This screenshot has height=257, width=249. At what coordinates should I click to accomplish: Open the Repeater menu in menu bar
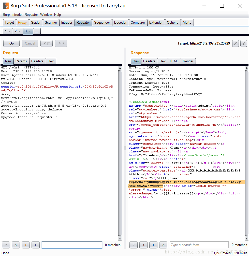click(31, 15)
